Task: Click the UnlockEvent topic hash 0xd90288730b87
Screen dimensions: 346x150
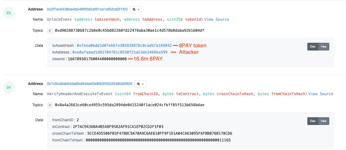Action: coord(129,30)
